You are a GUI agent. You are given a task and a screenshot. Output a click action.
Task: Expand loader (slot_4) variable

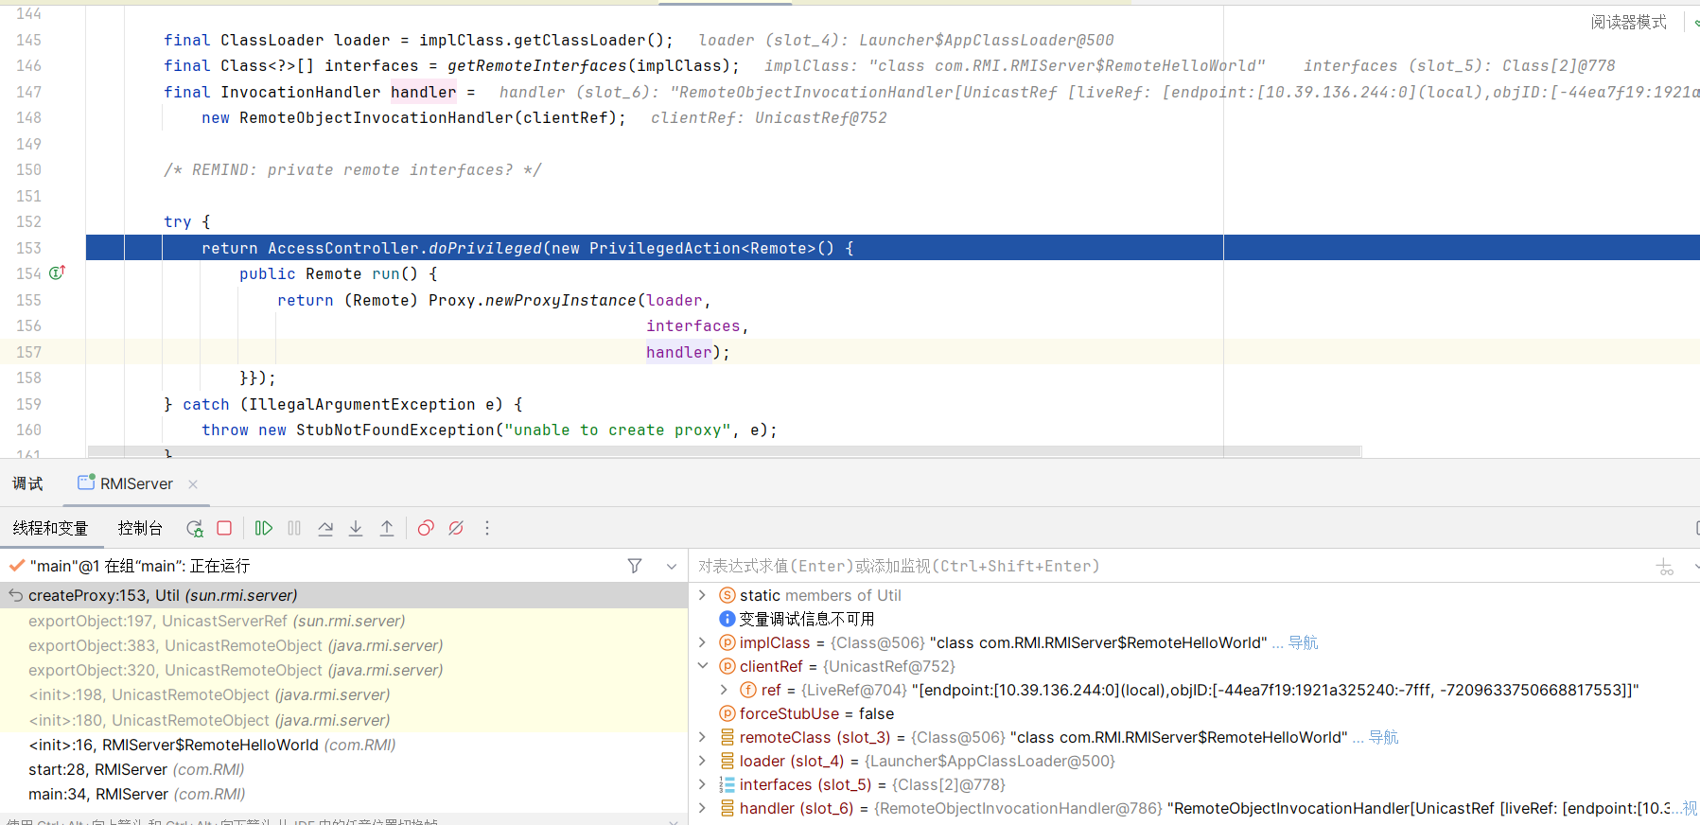pyautogui.click(x=702, y=761)
